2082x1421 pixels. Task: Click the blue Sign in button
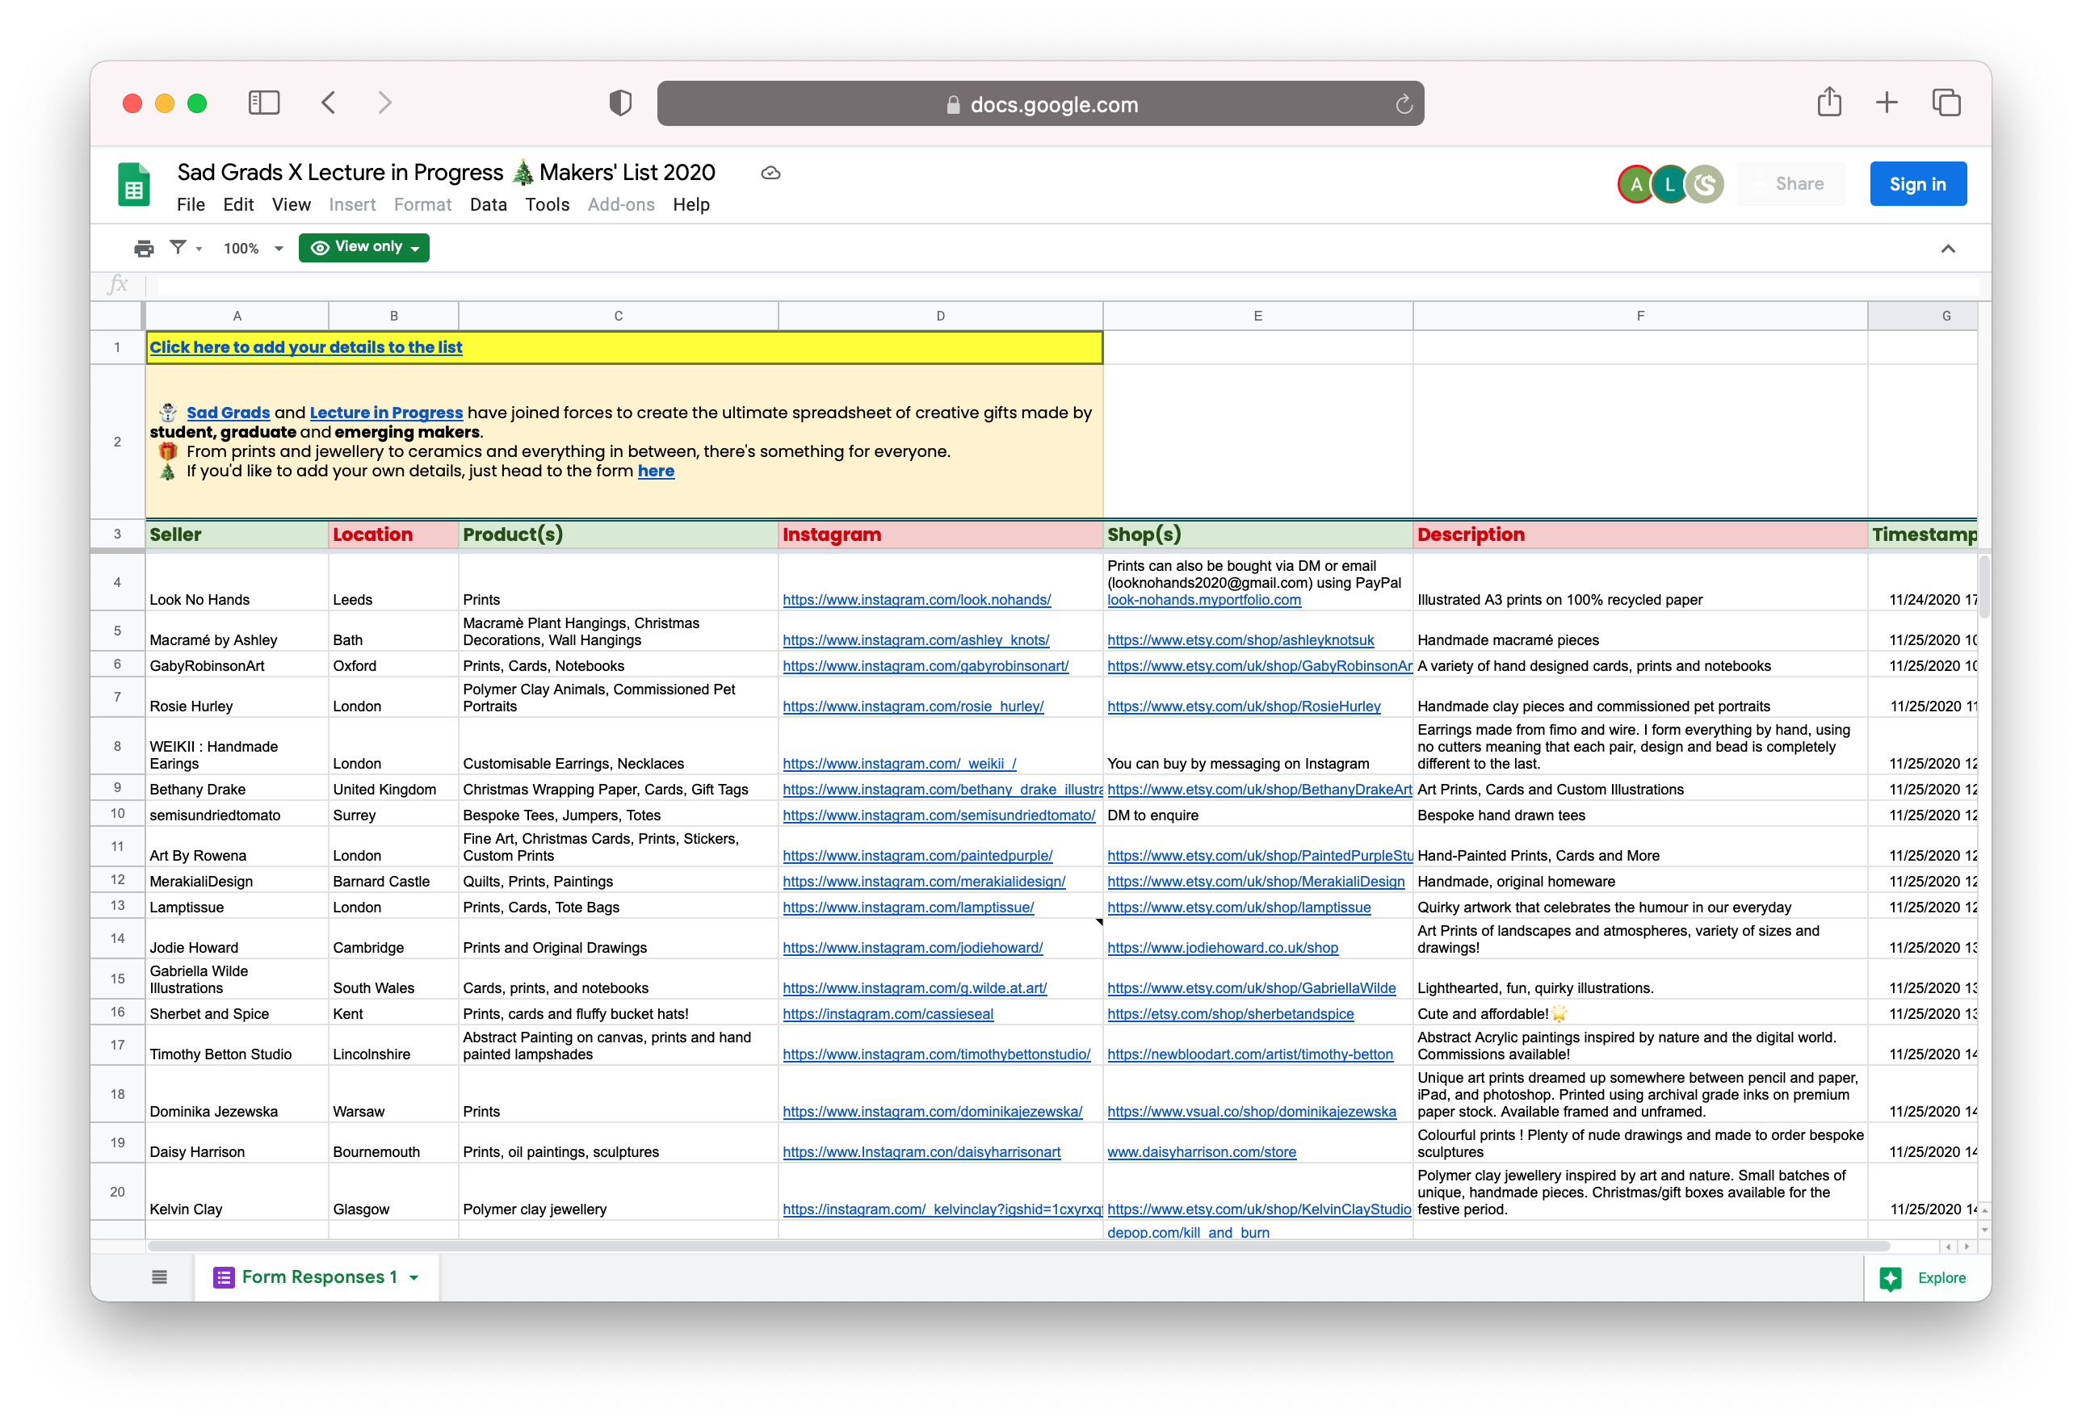pos(1917,184)
